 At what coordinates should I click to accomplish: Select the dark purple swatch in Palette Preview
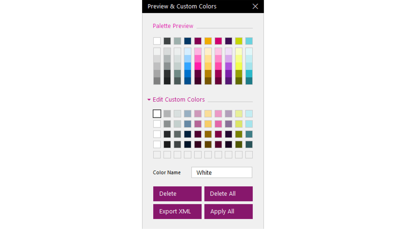[x=228, y=41]
